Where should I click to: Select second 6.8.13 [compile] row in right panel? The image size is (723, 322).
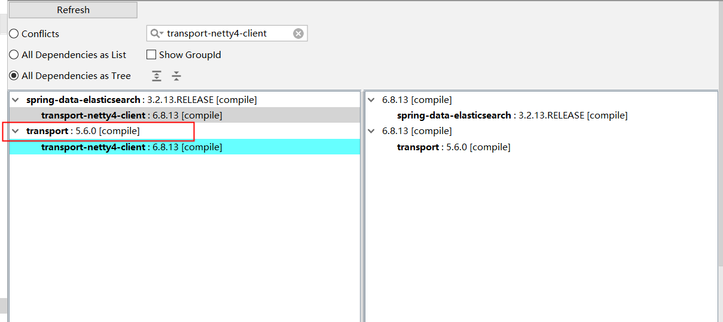coord(417,131)
